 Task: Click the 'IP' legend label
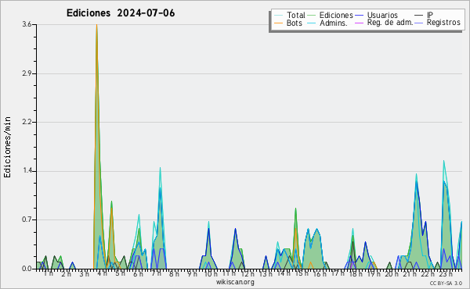coord(430,15)
